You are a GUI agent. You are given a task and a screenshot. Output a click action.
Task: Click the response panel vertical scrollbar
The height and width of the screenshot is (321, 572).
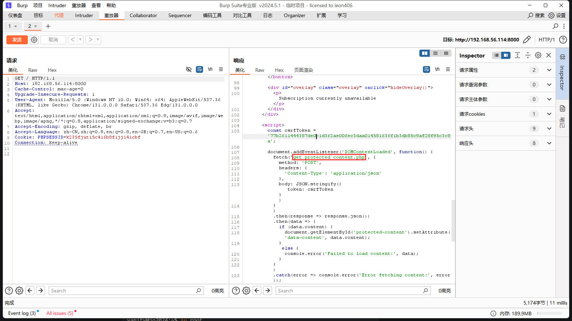tap(453, 221)
